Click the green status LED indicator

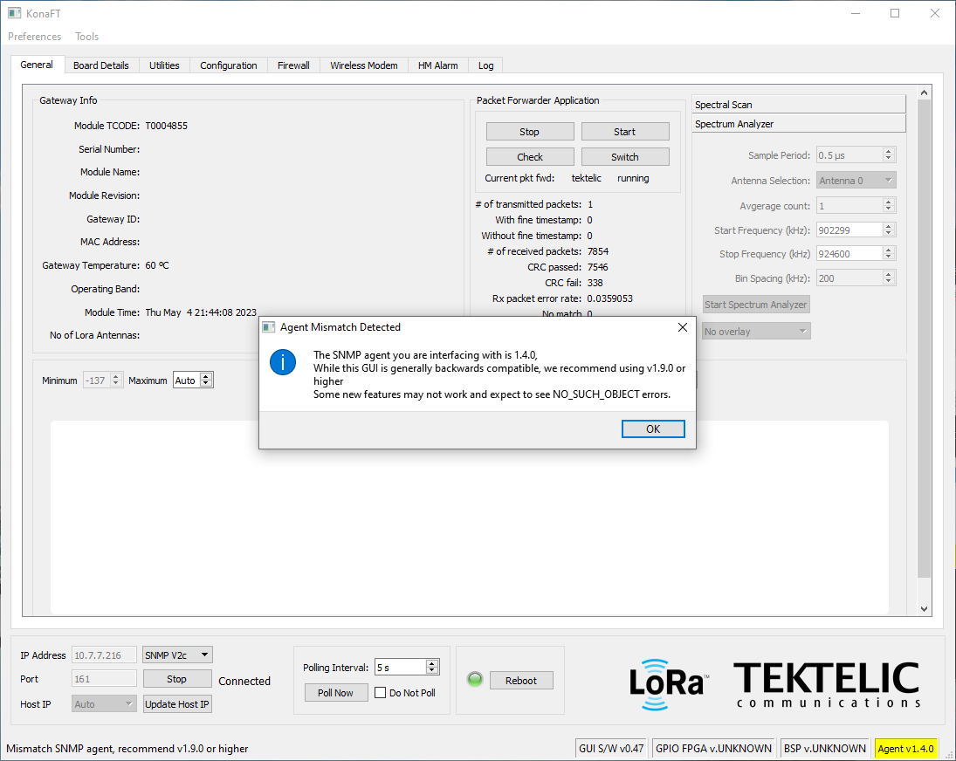click(474, 680)
